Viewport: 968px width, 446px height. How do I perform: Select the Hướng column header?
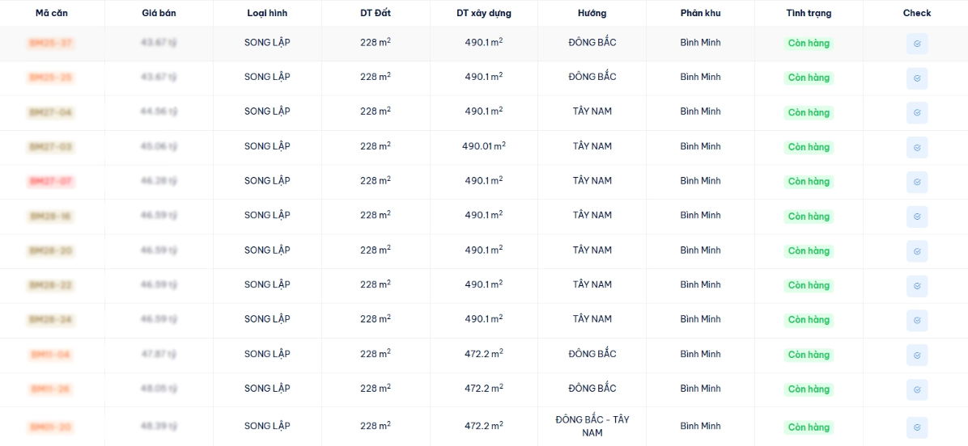pyautogui.click(x=592, y=13)
